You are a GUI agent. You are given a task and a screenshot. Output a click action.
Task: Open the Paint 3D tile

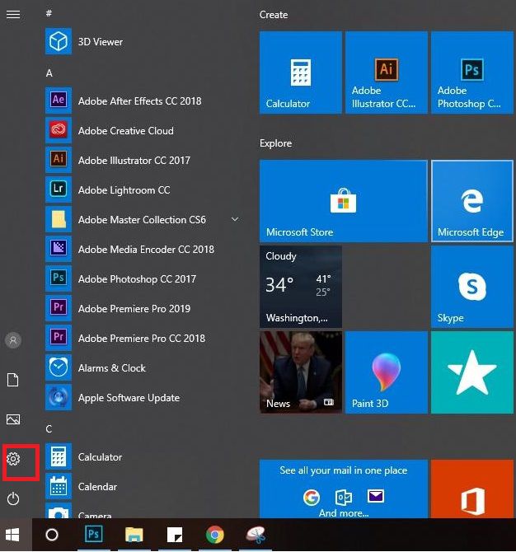click(387, 372)
